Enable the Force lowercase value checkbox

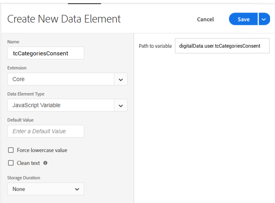11,150
